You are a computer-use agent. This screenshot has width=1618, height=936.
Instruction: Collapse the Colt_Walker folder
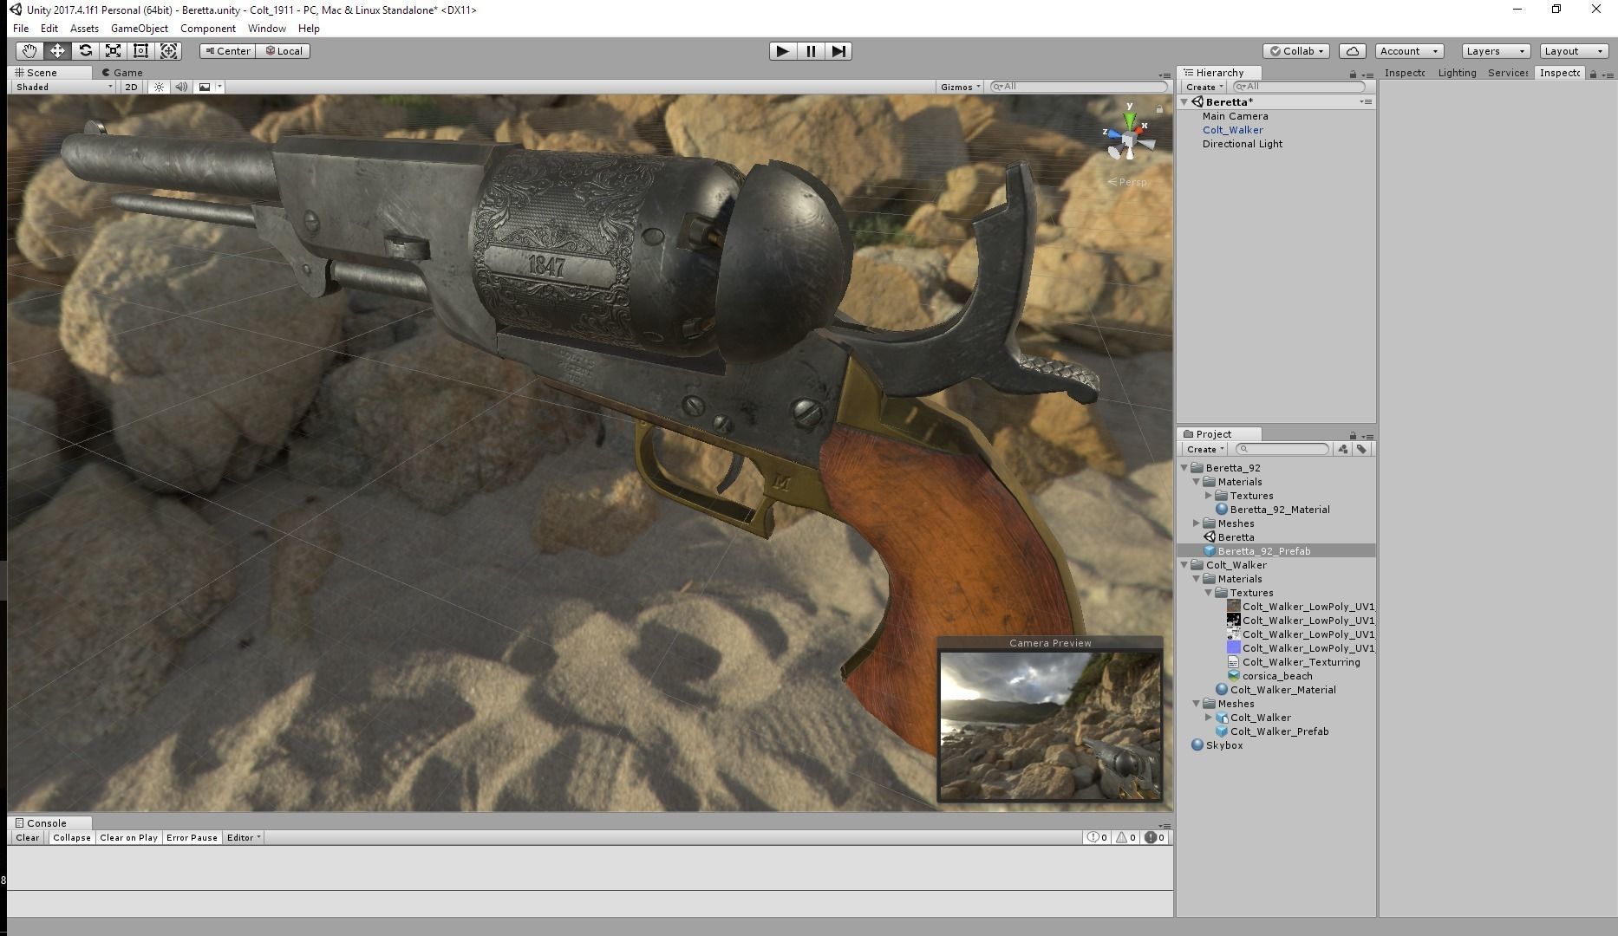coord(1184,564)
